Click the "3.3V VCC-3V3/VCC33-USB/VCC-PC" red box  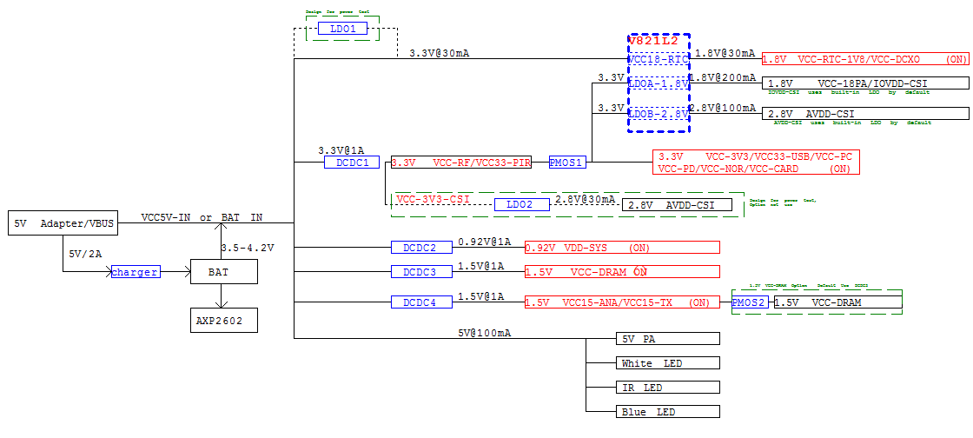point(756,162)
